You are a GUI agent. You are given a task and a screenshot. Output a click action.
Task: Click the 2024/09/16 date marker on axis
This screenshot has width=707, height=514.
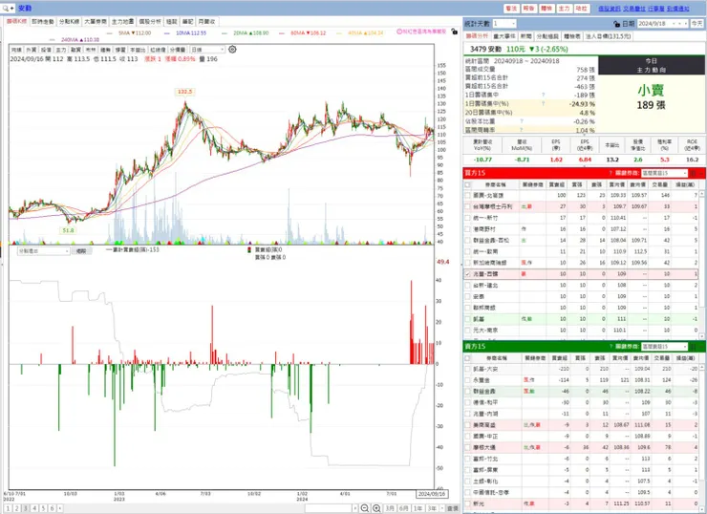(x=432, y=494)
